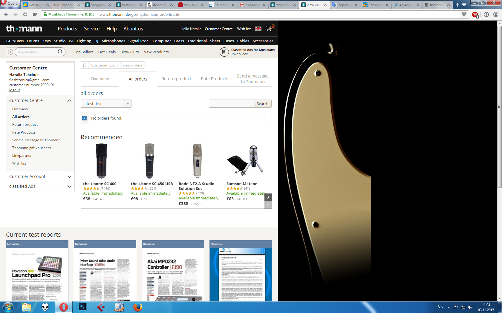
Task: Open the shopping cart icon
Action: pyautogui.click(x=269, y=28)
